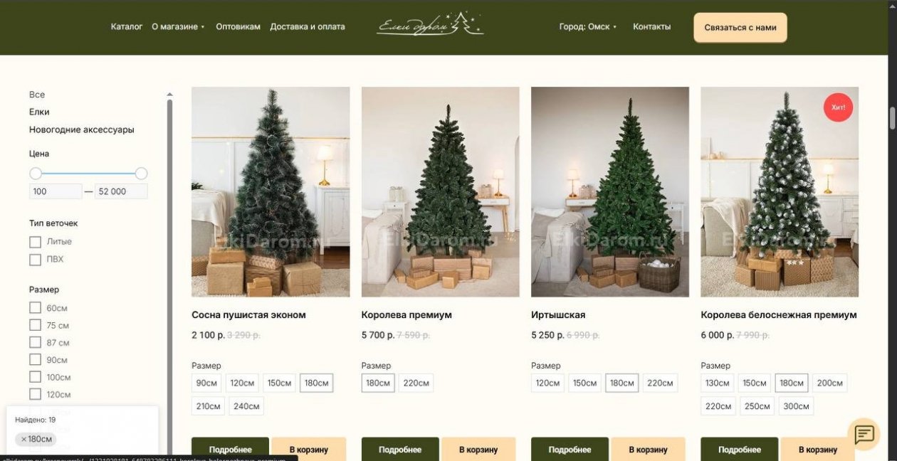
Task: Click the red Хит badge
Action: click(838, 107)
